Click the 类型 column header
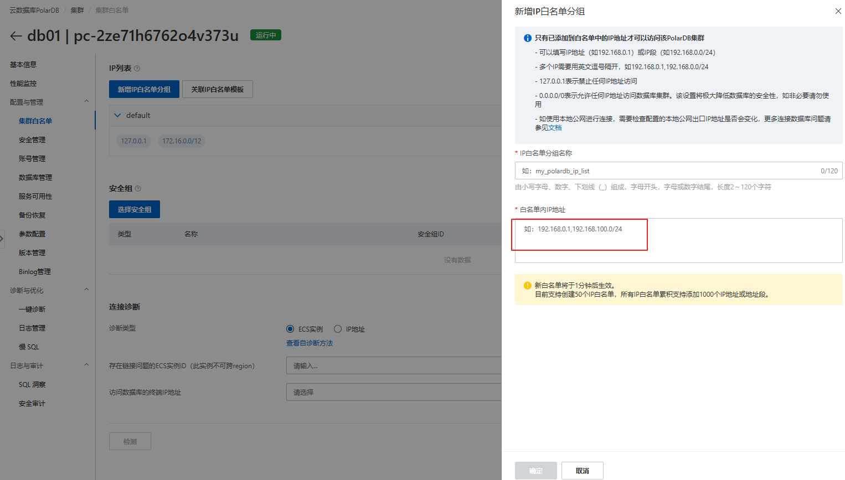The height and width of the screenshot is (480, 845). 125,234
